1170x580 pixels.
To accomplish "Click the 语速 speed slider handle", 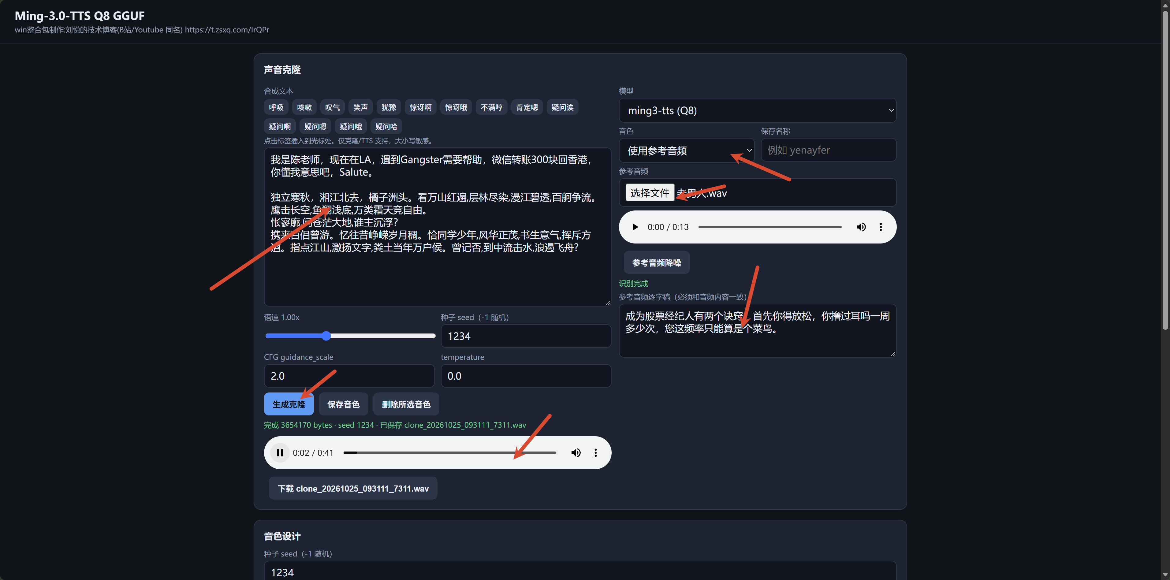I will [326, 336].
